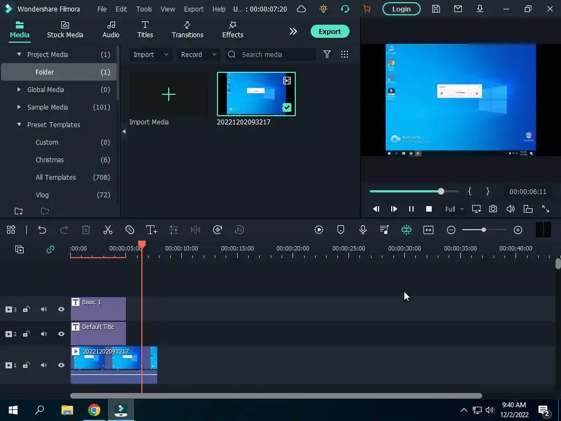Click the Import Media plus tile
This screenshot has height=421, width=561.
pyautogui.click(x=169, y=94)
